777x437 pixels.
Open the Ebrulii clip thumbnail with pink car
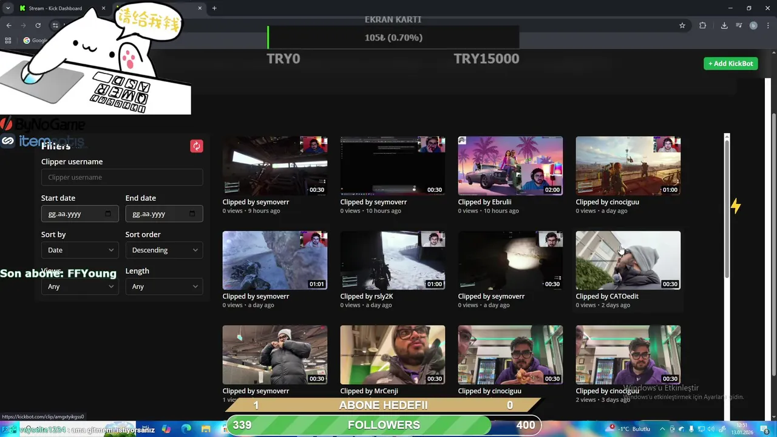point(511,166)
